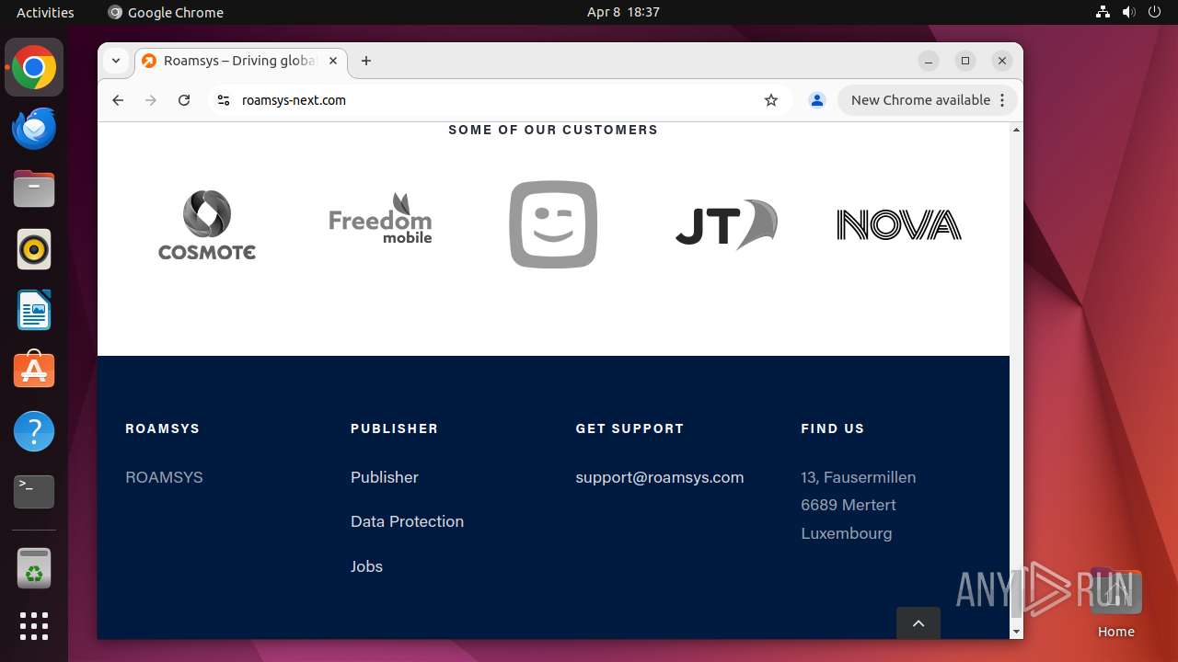Image resolution: width=1178 pixels, height=662 pixels.
Task: Click the support@roamsys.com email link
Action: (660, 477)
